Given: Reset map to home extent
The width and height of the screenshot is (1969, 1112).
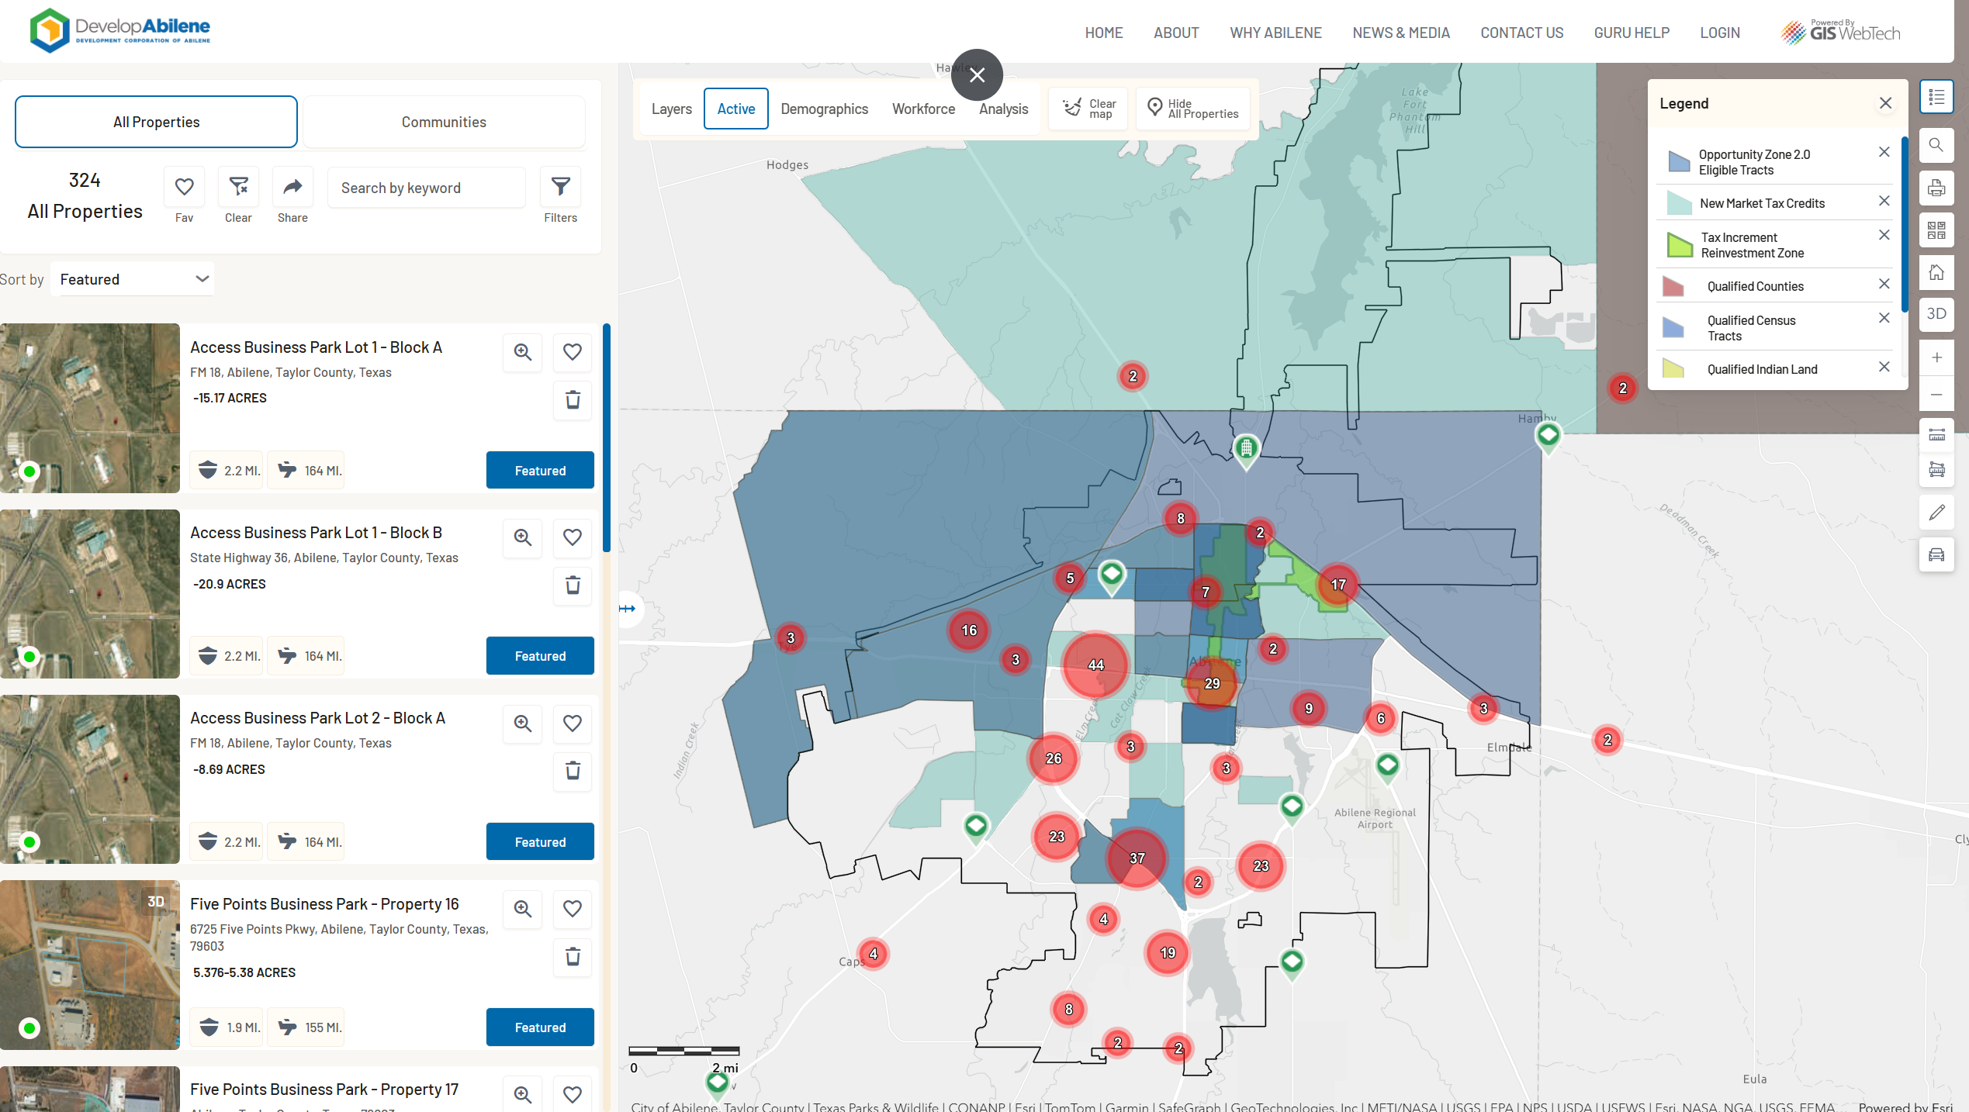Looking at the screenshot, I should tap(1936, 272).
